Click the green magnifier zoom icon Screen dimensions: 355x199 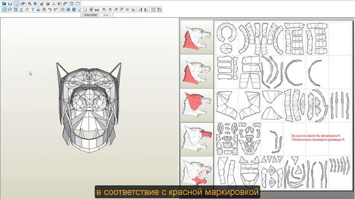pos(29,4)
